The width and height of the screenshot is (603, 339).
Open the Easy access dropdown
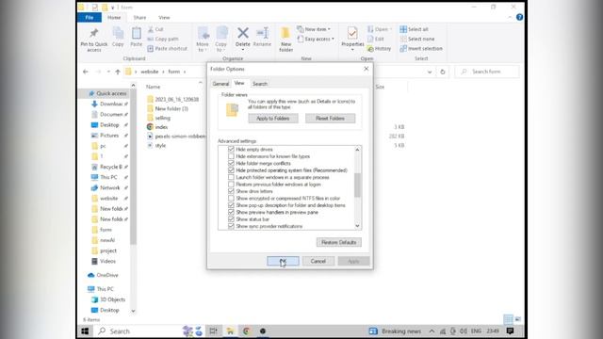(316, 39)
